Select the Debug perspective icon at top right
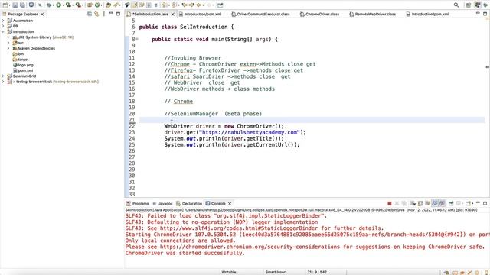490x275 pixels. tap(485, 5)
